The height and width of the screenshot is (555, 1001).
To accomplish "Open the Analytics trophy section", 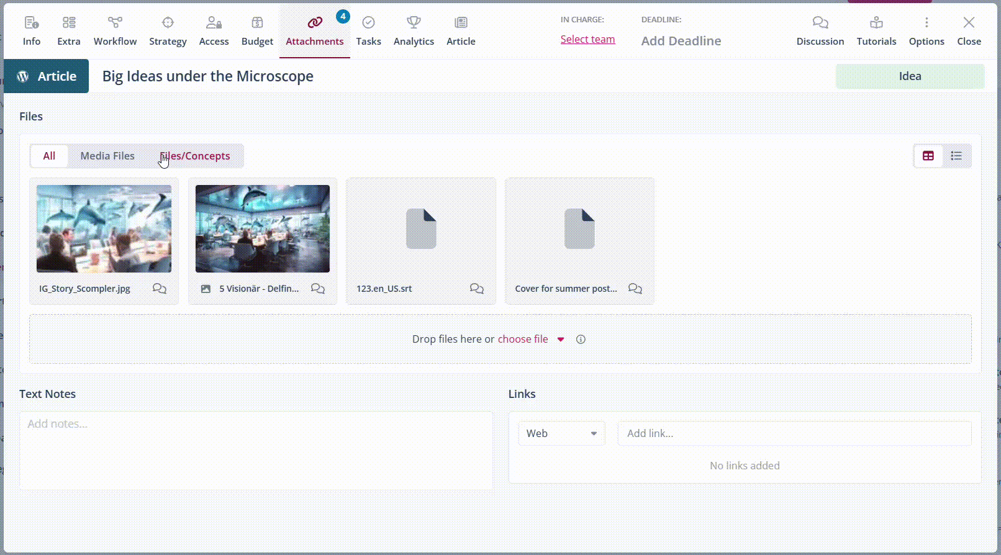I will pos(414,31).
